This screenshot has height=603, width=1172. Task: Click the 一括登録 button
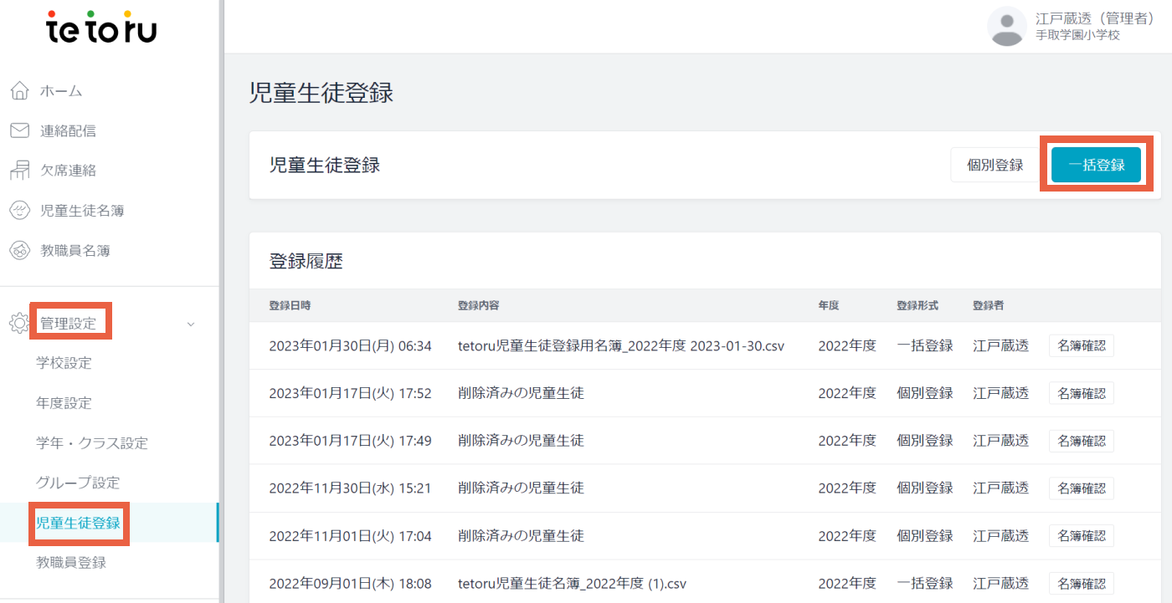(1097, 165)
